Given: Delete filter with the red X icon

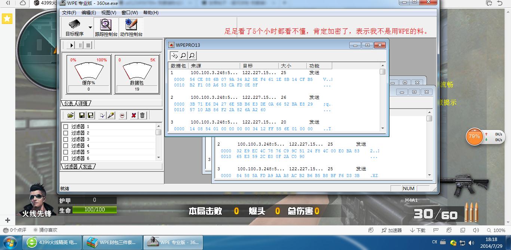Looking at the screenshot, I should [x=134, y=115].
